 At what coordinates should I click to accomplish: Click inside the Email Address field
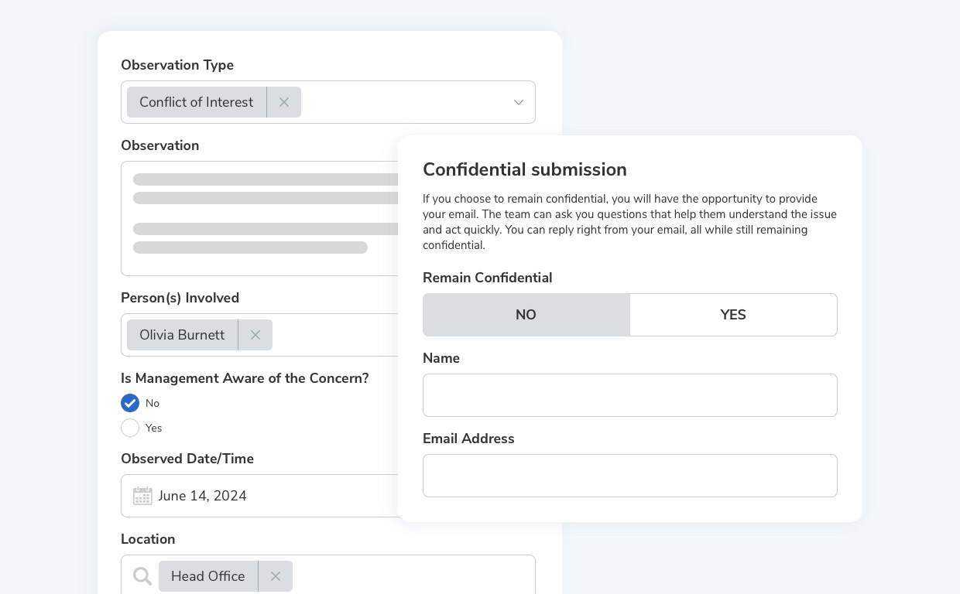click(x=630, y=476)
